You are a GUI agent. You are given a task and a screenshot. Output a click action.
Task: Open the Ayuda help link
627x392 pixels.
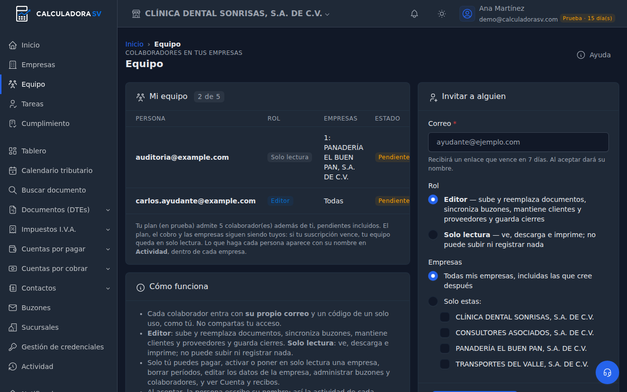tap(594, 55)
